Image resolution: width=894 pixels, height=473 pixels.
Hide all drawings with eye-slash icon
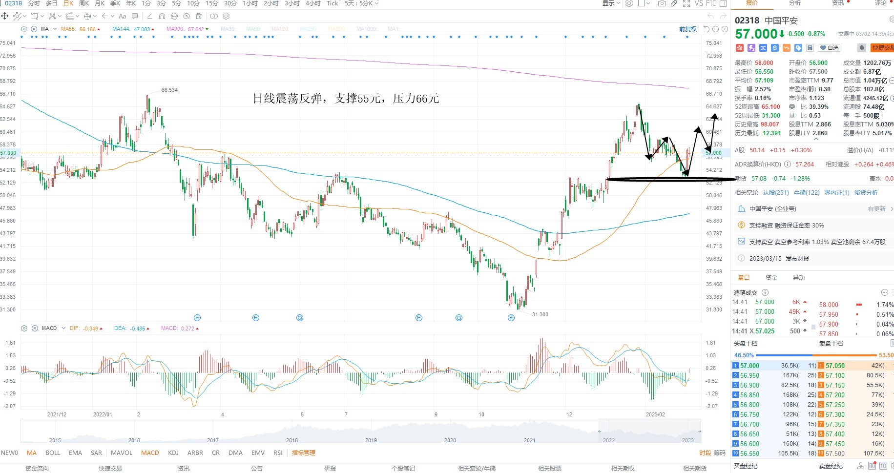coord(187,16)
